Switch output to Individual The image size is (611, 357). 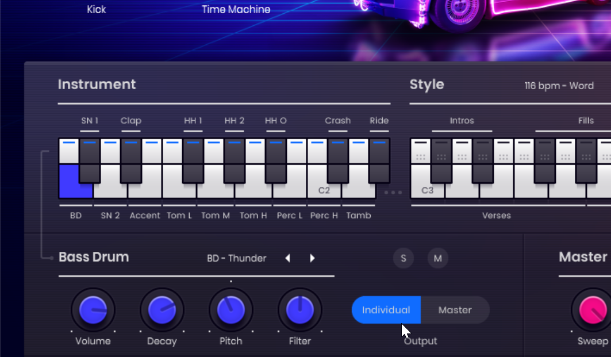[x=386, y=310]
